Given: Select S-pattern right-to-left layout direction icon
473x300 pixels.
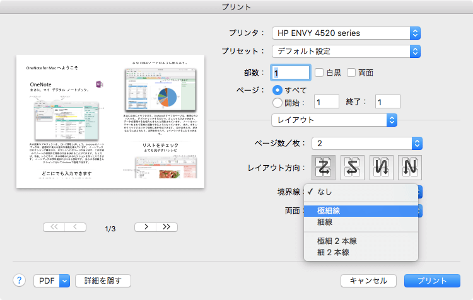Looking at the screenshot, I should [x=353, y=168].
